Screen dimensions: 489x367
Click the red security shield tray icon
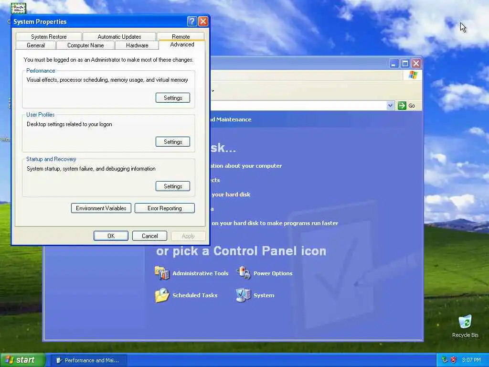(454, 360)
